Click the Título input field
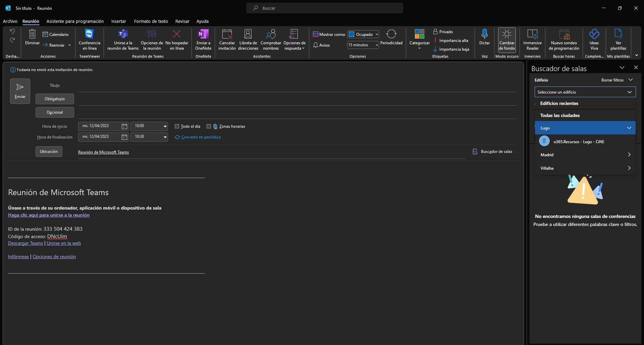This screenshot has height=345, width=644. pyautogui.click(x=297, y=85)
